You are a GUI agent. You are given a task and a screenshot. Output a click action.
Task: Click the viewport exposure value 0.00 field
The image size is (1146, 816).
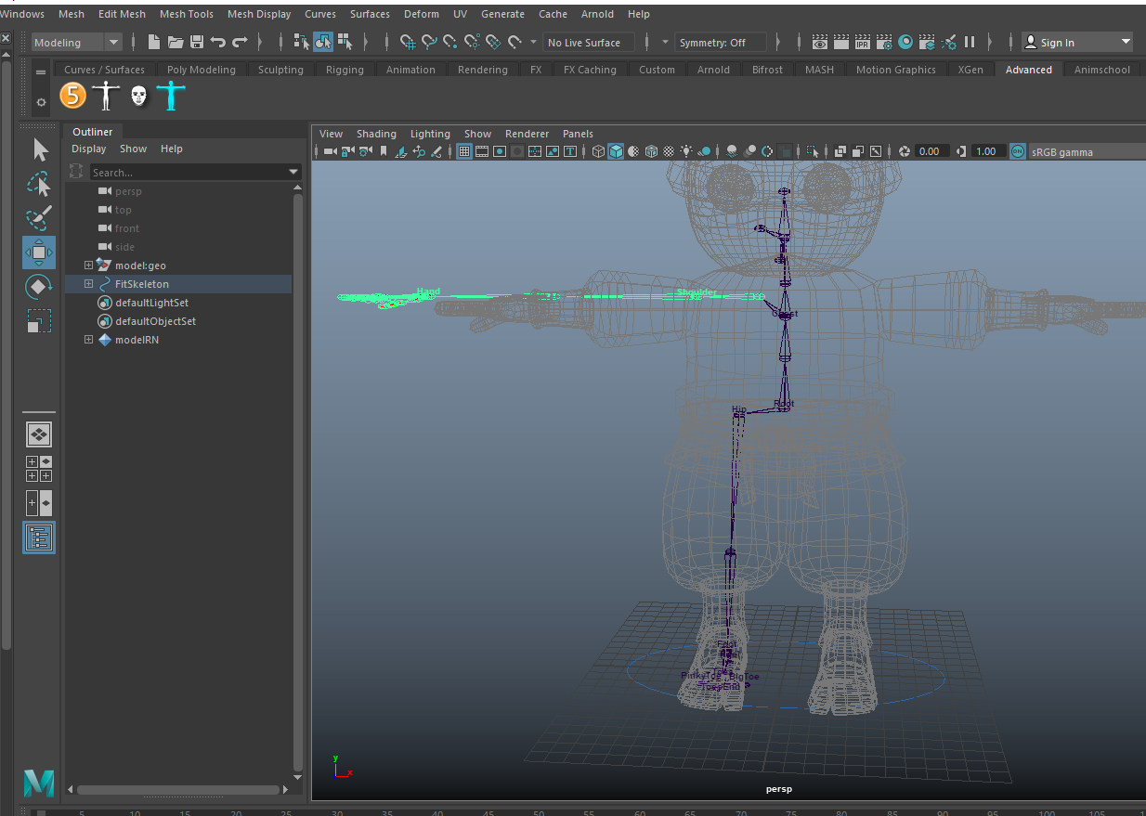pos(931,151)
